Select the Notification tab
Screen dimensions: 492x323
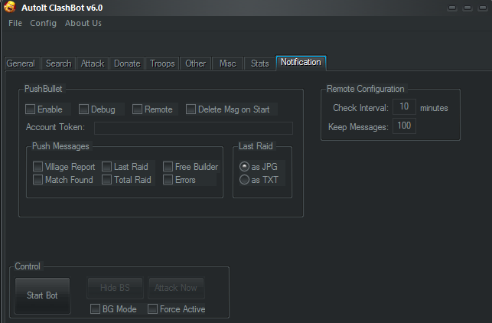pyautogui.click(x=301, y=63)
